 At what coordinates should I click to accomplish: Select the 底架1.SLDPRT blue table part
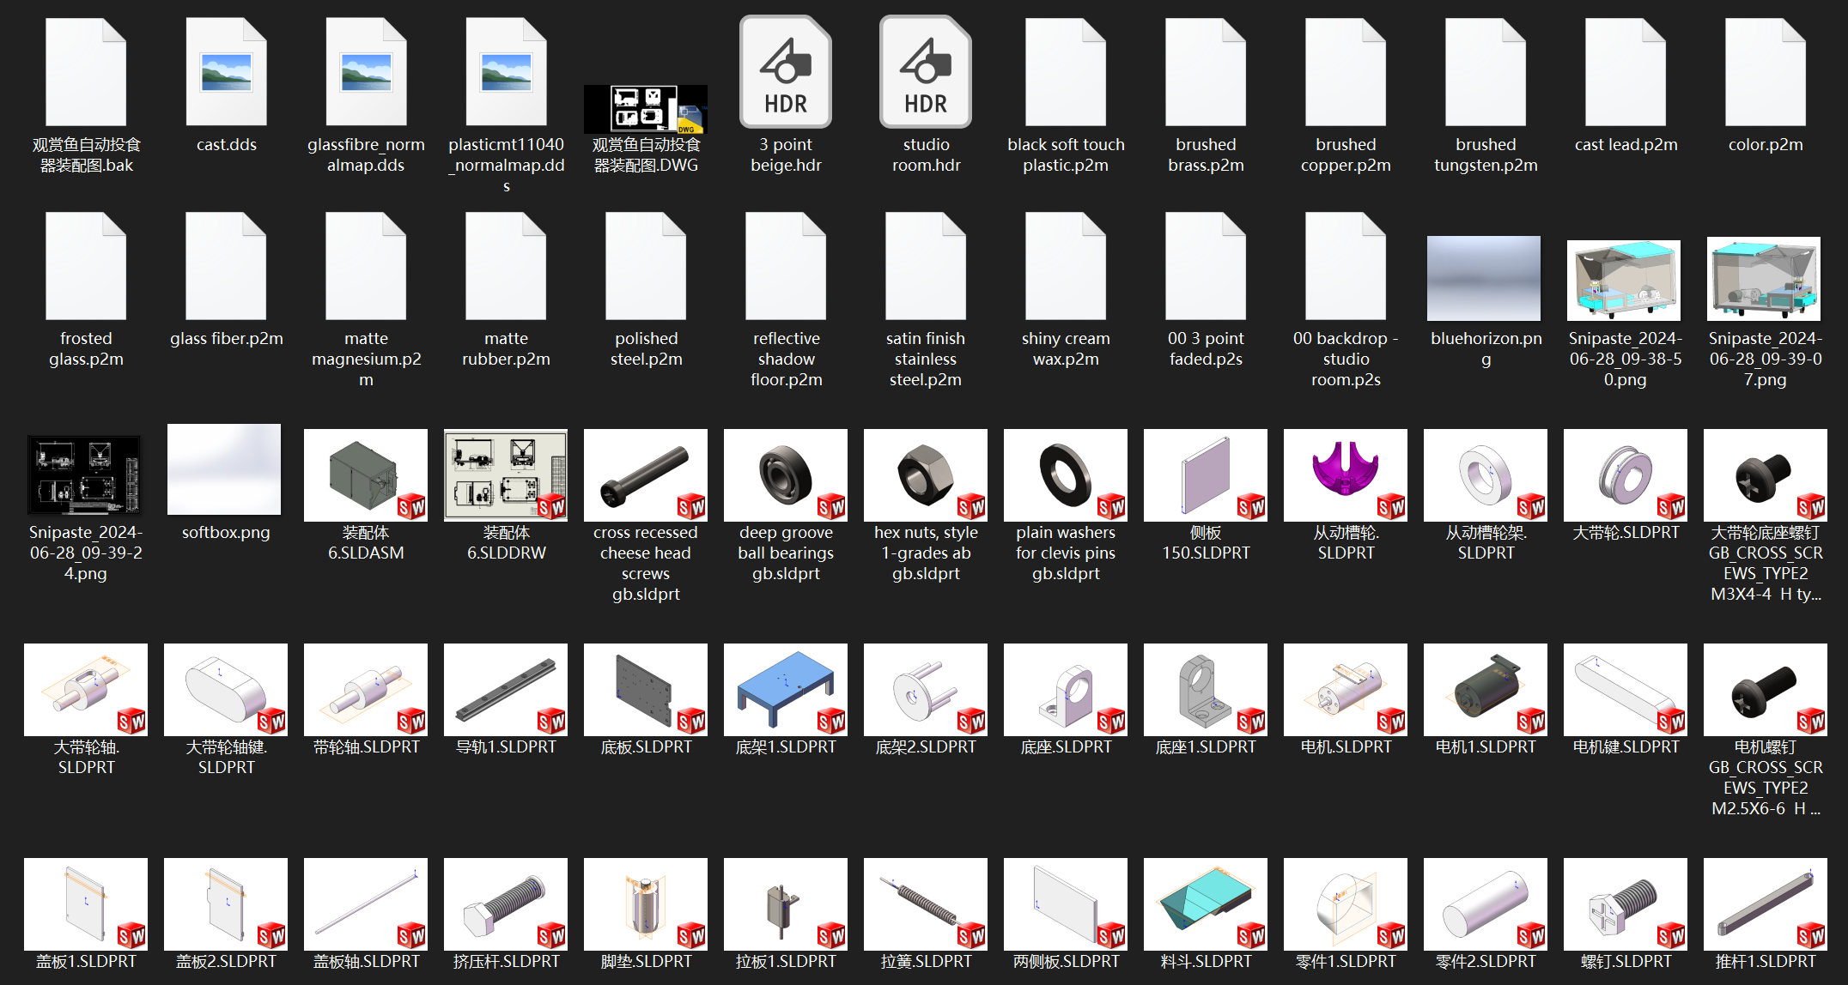(785, 690)
